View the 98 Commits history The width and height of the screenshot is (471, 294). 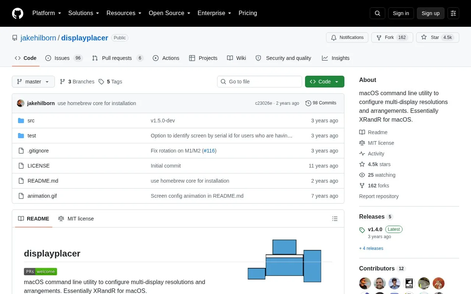[x=321, y=103]
